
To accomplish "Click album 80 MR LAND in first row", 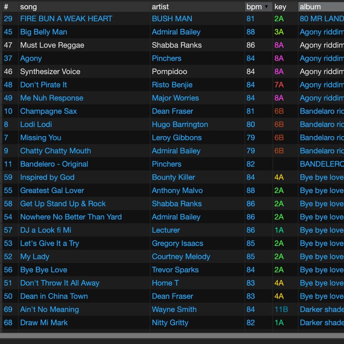I will [x=322, y=18].
